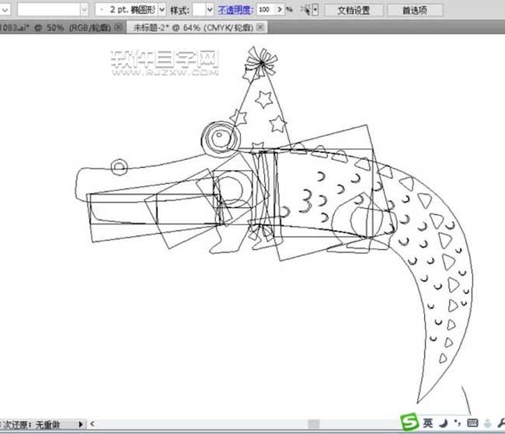Toggle the 英 language mode indicator
This screenshot has width=505, height=434.
427,423
